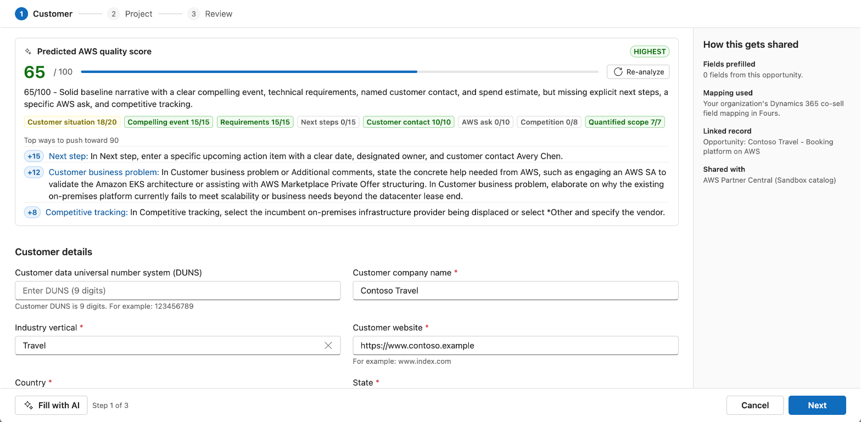Go to the Project step
Viewport: 861px width, 422px height.
coord(130,14)
